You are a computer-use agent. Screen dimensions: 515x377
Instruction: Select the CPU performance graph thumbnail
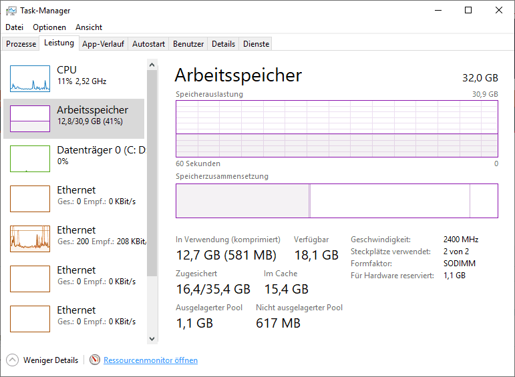coord(30,78)
